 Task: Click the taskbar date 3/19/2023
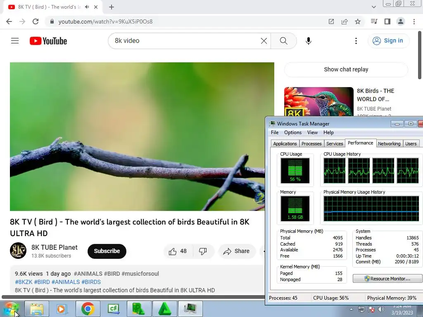coord(402,313)
